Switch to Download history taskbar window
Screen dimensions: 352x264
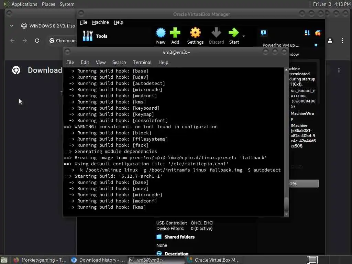click(98, 260)
